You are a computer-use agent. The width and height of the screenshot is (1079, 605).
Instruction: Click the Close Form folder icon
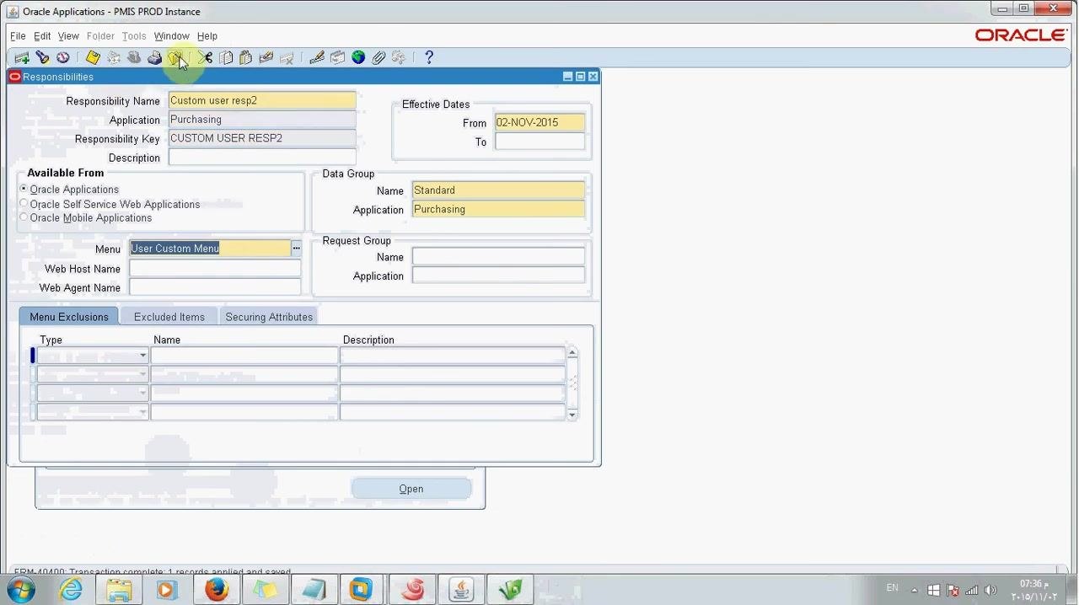pos(174,57)
